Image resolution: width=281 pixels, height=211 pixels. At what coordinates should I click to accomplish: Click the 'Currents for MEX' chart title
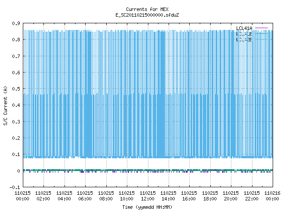(147, 9)
